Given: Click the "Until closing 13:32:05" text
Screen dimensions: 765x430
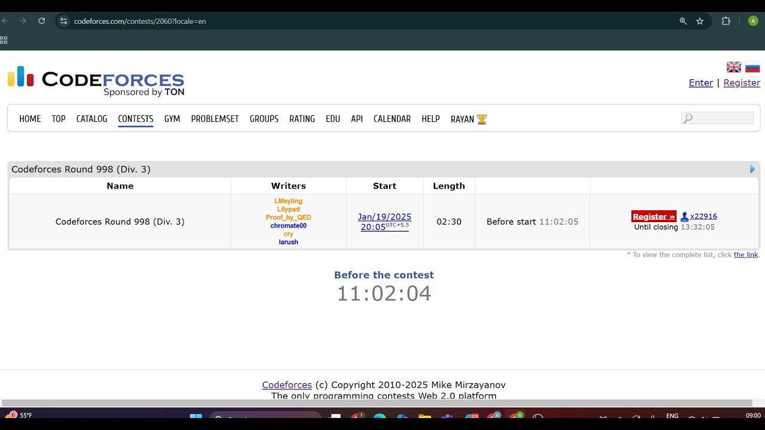Looking at the screenshot, I should click(x=674, y=228).
